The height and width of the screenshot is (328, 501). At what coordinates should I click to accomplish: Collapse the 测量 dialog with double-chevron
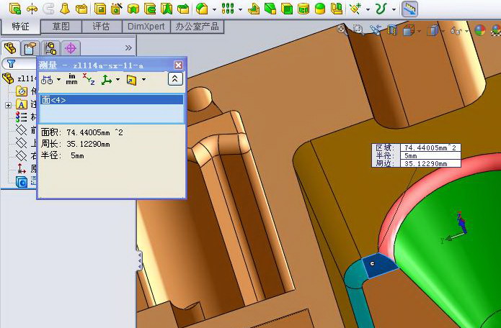click(175, 79)
